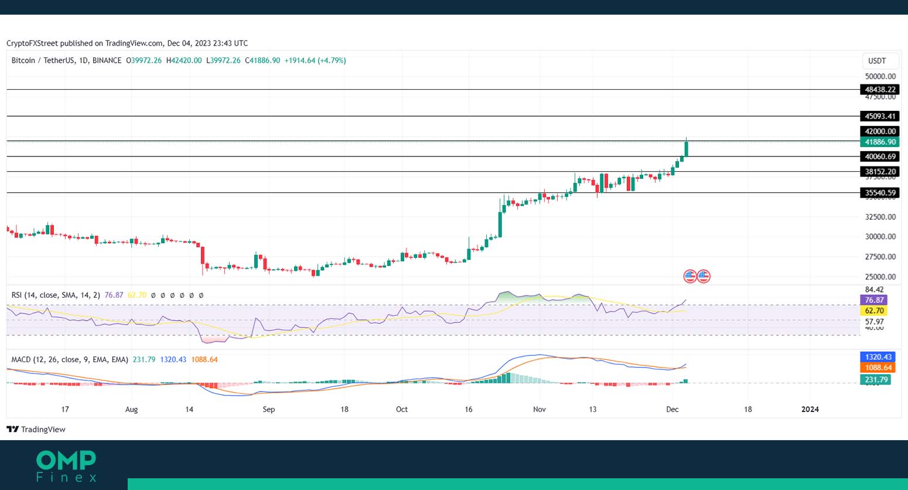Select the 48438.22 price level label
Image resolution: width=908 pixels, height=490 pixels.
tap(880, 90)
